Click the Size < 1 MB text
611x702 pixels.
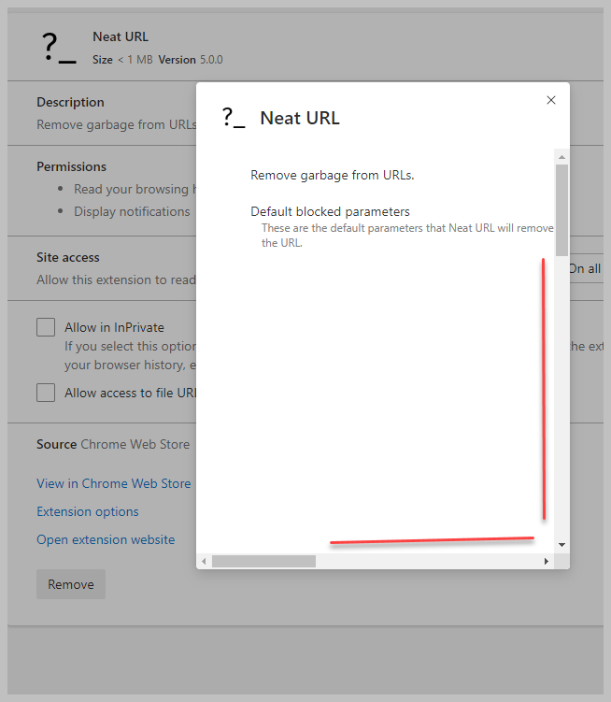pyautogui.click(x=122, y=60)
